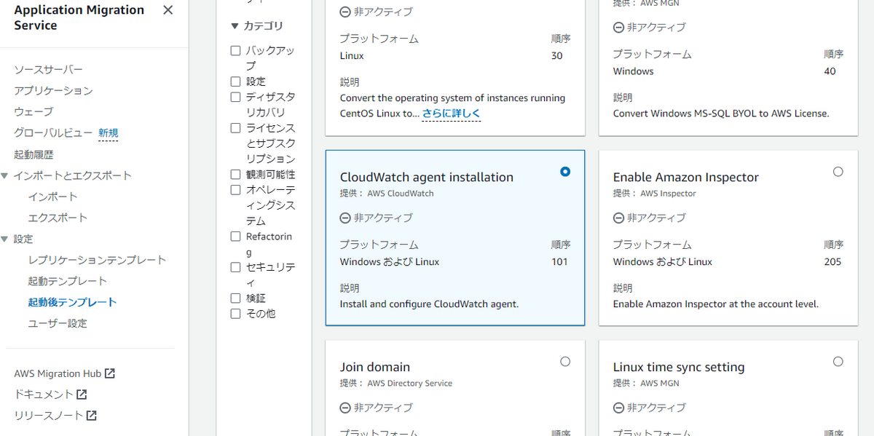
Task: Click さらに詳しく link in CentOS card
Action: (452, 114)
